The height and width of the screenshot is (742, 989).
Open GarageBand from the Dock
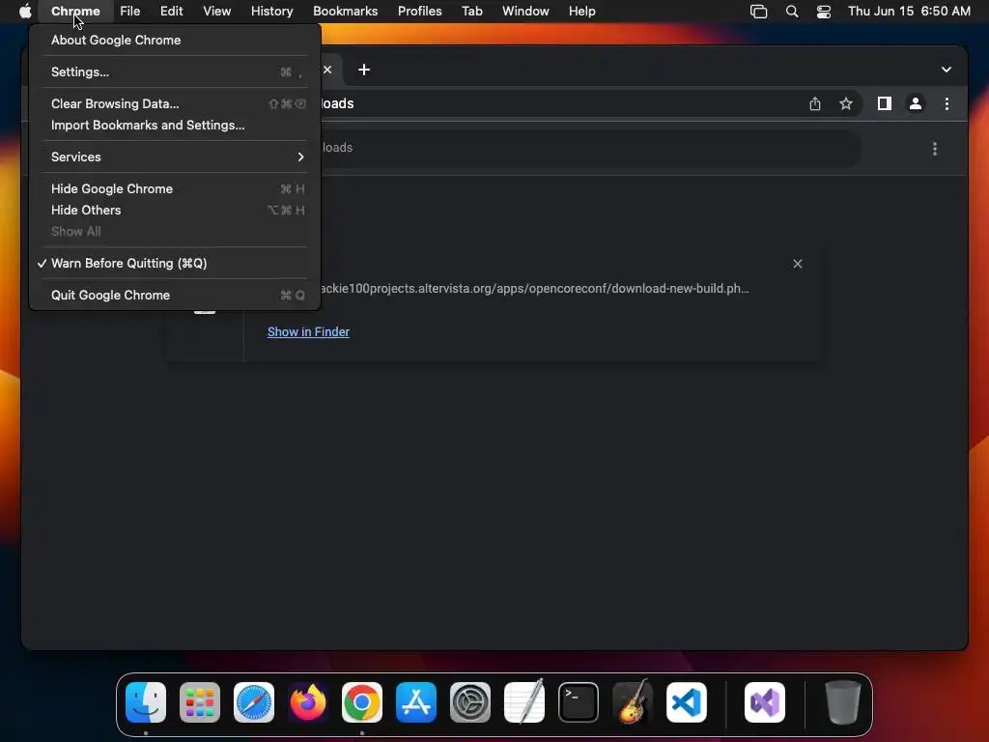(x=633, y=702)
